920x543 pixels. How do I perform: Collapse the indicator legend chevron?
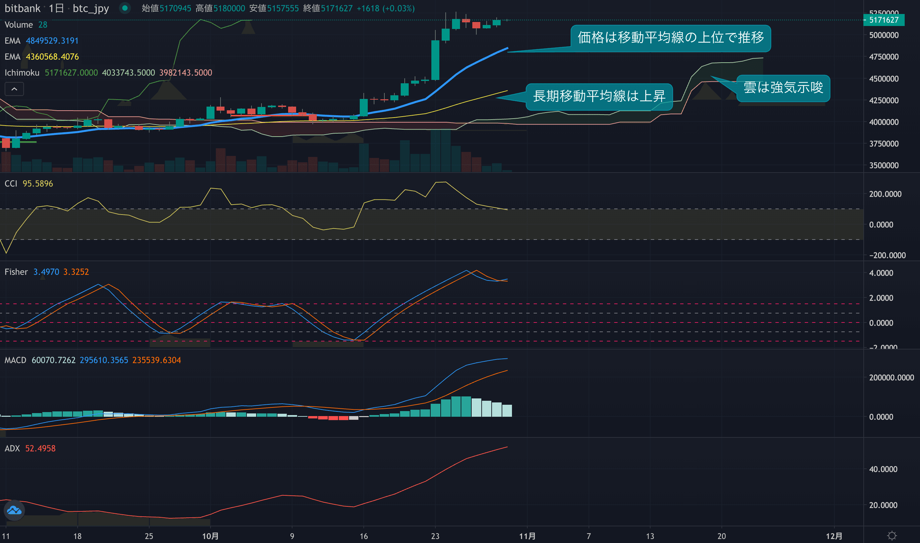[14, 89]
